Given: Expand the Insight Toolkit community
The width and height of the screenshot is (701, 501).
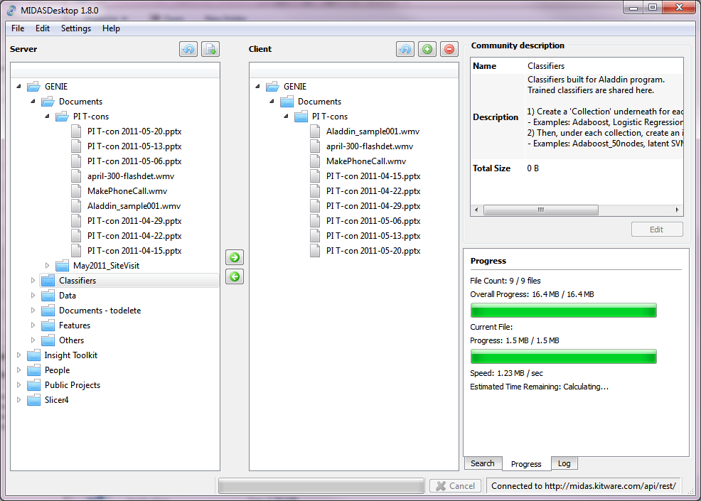Looking at the screenshot, I should point(19,355).
